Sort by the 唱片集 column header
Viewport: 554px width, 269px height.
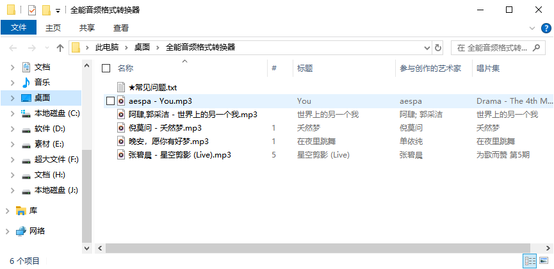(x=488, y=69)
